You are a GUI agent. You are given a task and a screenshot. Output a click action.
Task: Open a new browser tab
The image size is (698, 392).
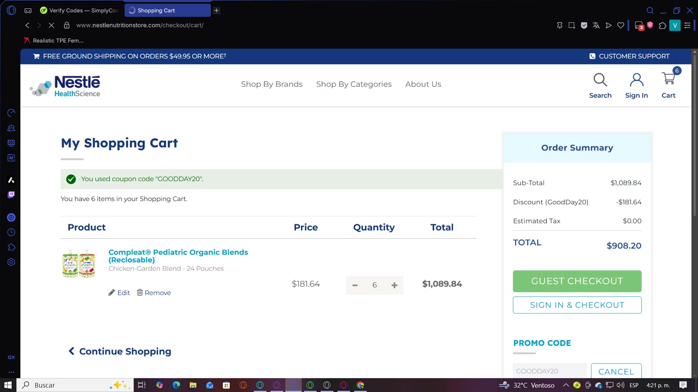click(x=216, y=10)
